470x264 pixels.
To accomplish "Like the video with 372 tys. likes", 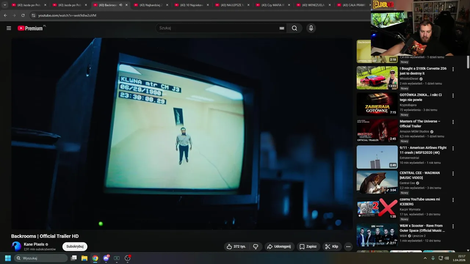I will (x=236, y=246).
